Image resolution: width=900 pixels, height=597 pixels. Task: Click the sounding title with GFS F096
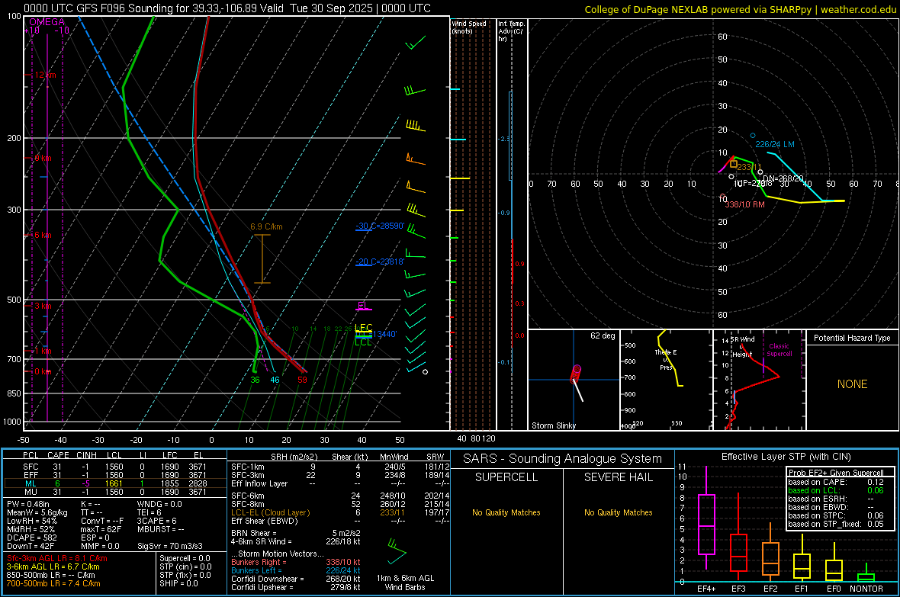click(x=227, y=8)
